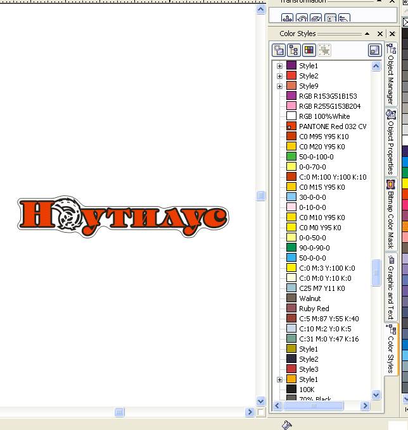Select the Color Styles vertical docker tab

pos(391,349)
